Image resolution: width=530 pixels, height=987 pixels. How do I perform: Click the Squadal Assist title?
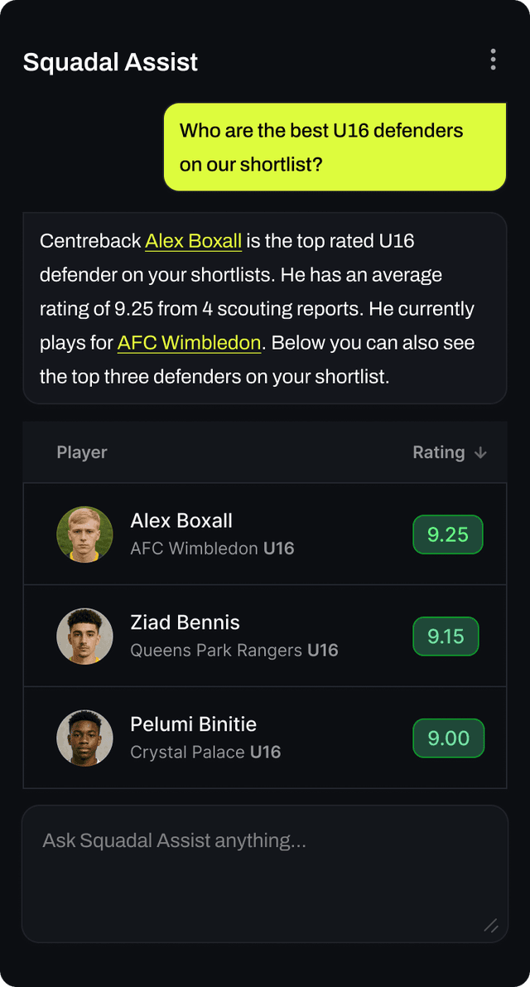pos(110,62)
